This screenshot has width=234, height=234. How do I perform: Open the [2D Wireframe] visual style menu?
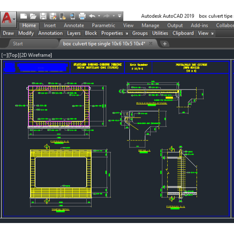(x=36, y=55)
